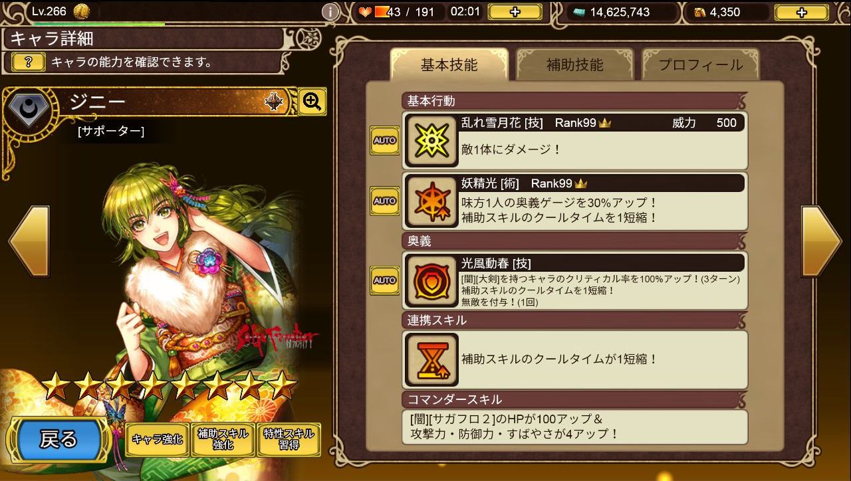Click the compass ornament icon next to name
This screenshot has height=481, width=851.
(x=274, y=101)
